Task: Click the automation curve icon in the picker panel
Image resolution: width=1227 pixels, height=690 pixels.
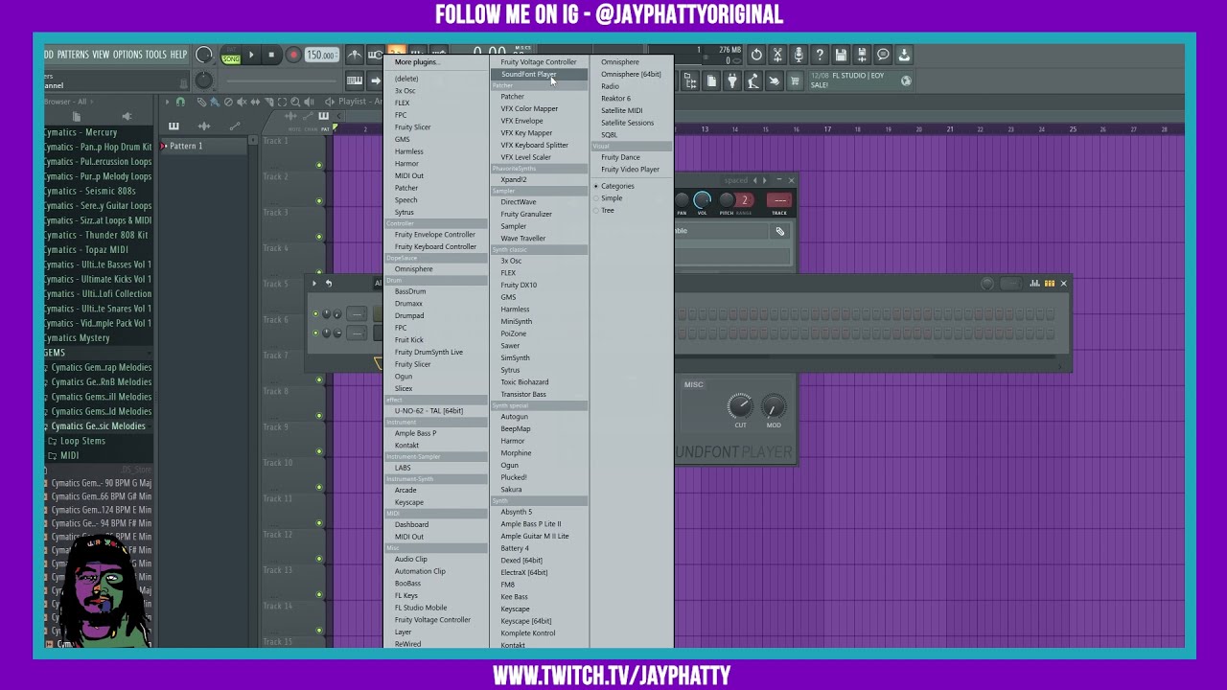Action: point(235,126)
